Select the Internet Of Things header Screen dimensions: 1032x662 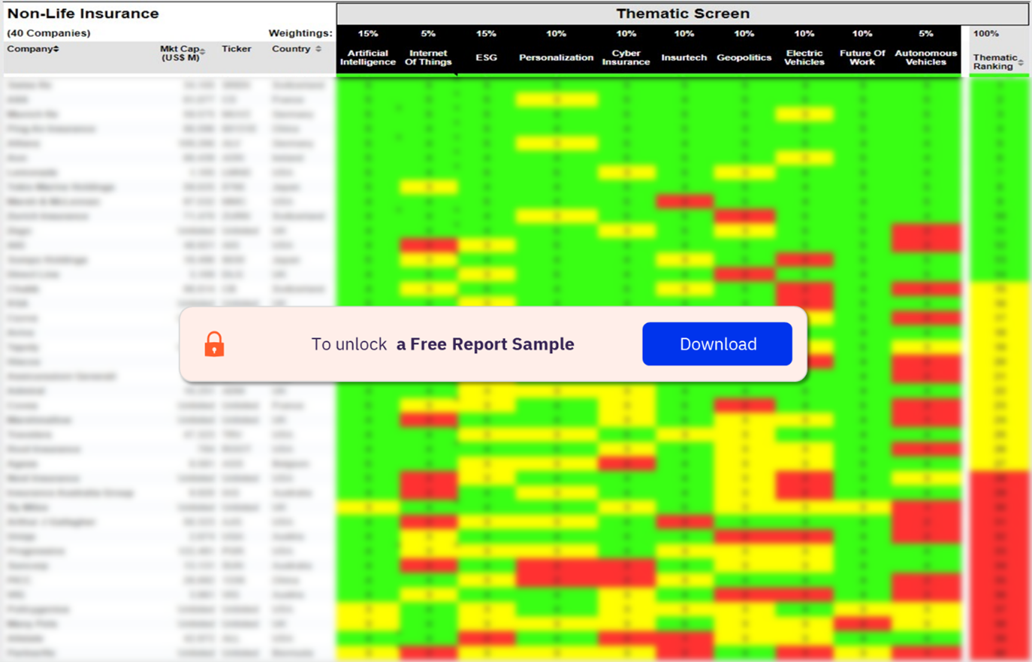(x=428, y=58)
